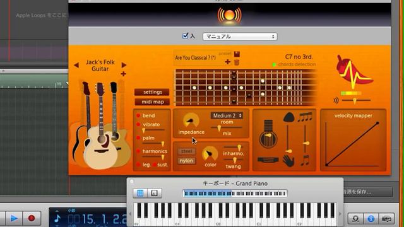Screen dimensions: 404x227
Task: Adjust vertical slider under sixteenth notes
Action: click(306, 139)
